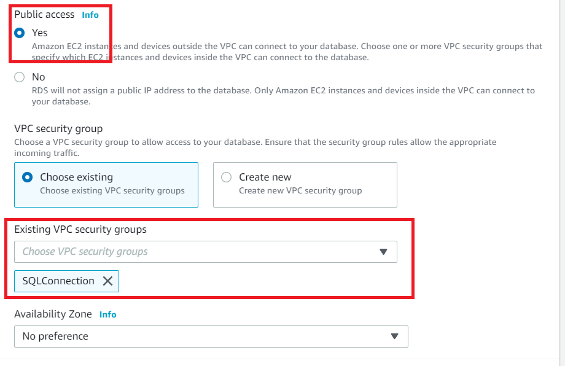Click the VPC security groups dropdown arrow
The image size is (565, 366).
[x=384, y=252]
